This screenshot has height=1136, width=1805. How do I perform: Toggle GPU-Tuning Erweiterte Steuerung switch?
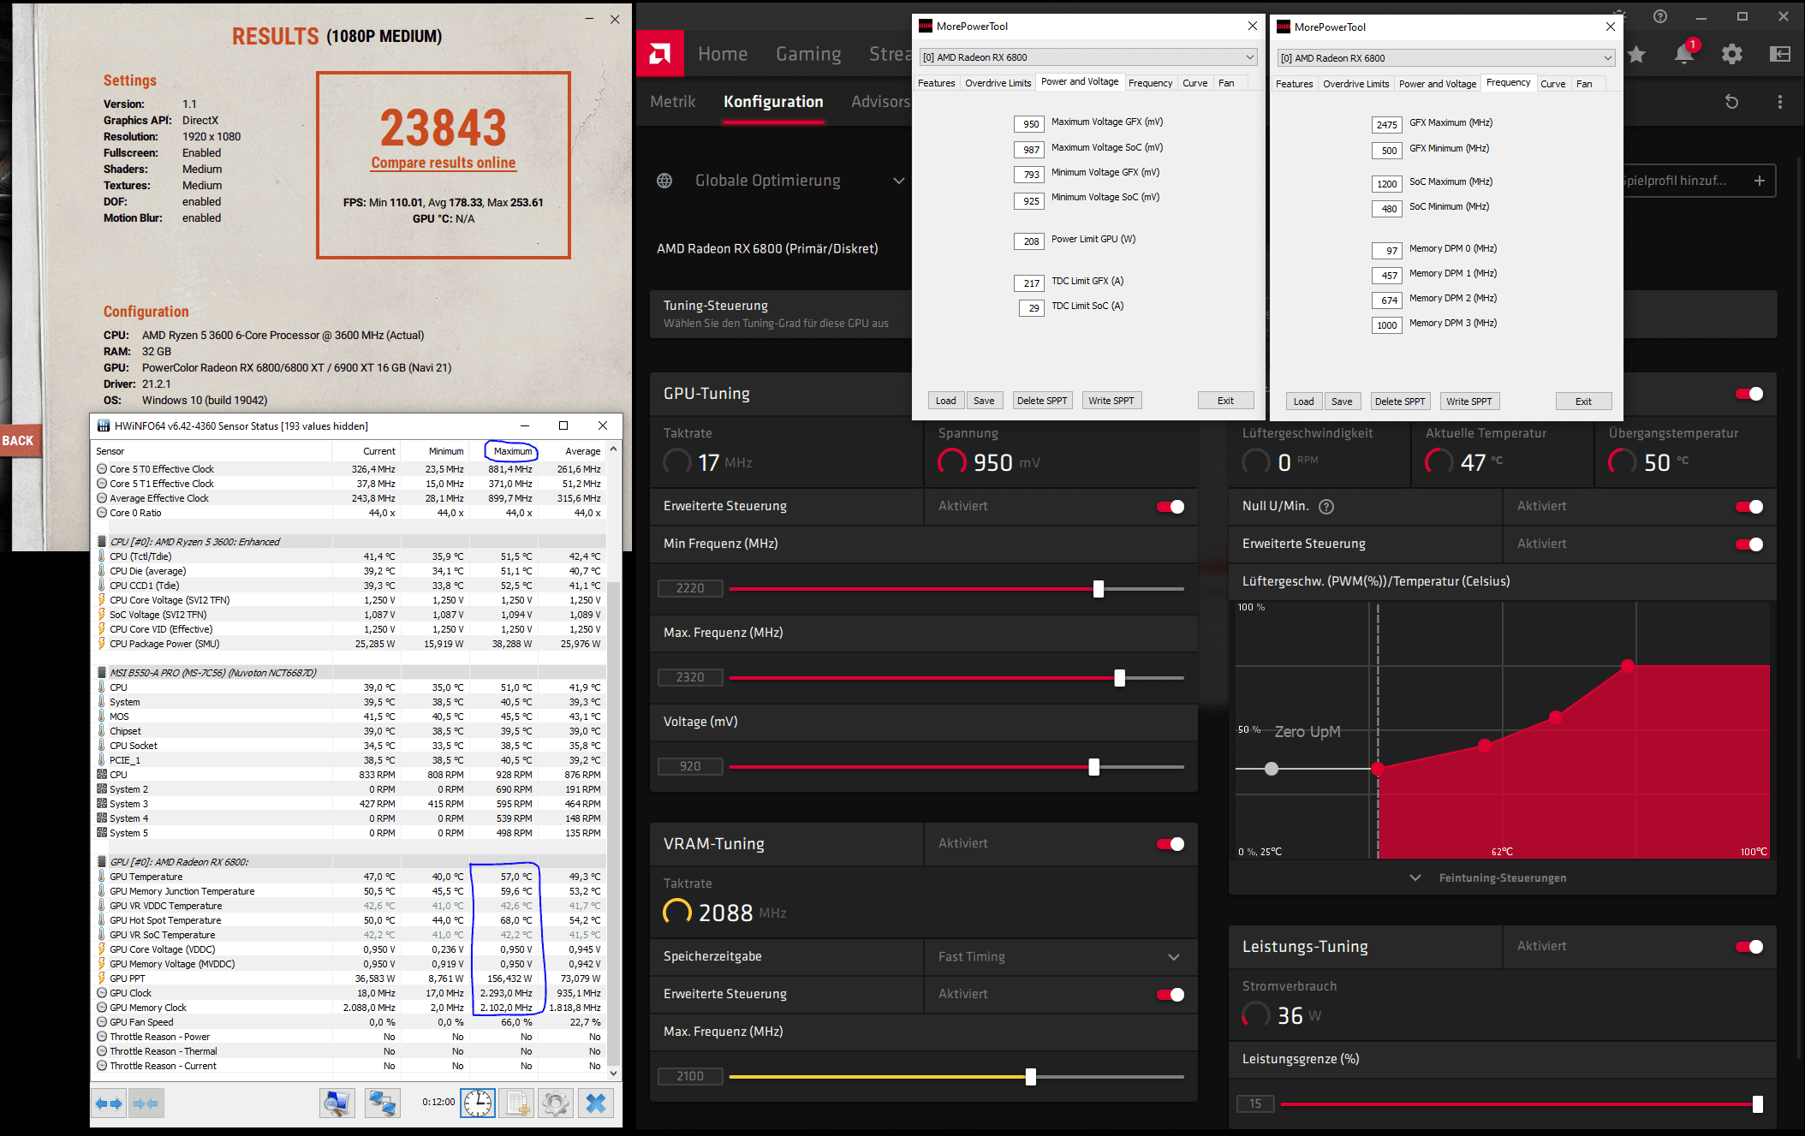tap(1171, 507)
